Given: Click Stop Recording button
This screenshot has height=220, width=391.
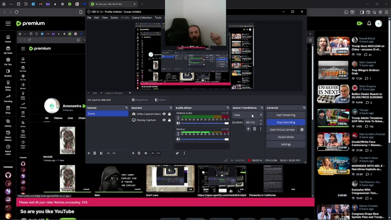Looking at the screenshot, I should pyautogui.click(x=286, y=122).
